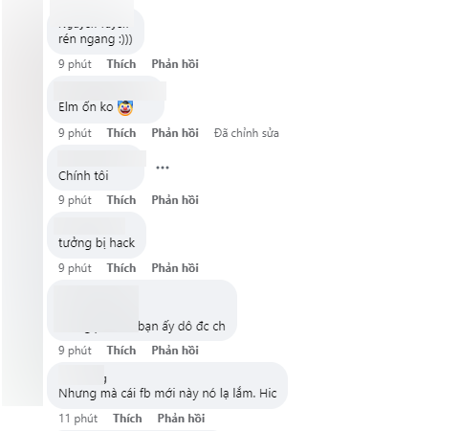
Task: Select the "tưởng bị hack" comment bubble
Action: click(x=97, y=236)
